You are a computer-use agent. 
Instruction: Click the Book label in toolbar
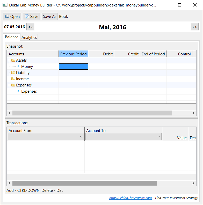click(x=63, y=17)
